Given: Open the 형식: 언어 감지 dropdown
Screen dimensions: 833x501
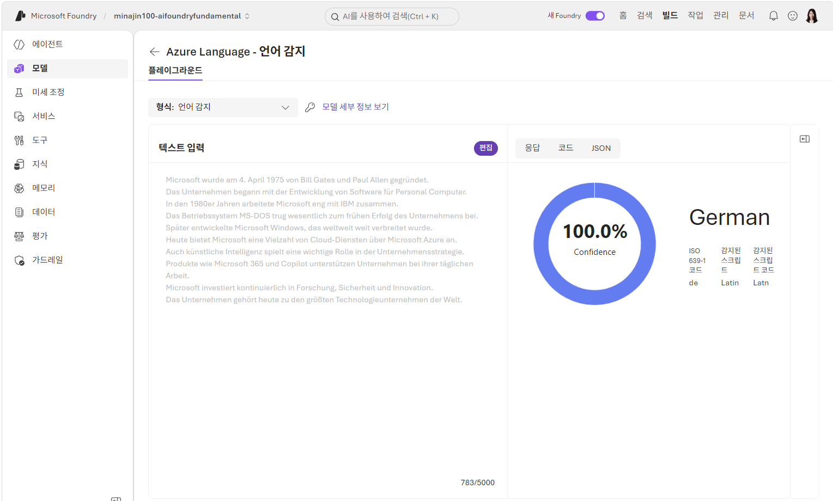Looking at the screenshot, I should pos(223,107).
